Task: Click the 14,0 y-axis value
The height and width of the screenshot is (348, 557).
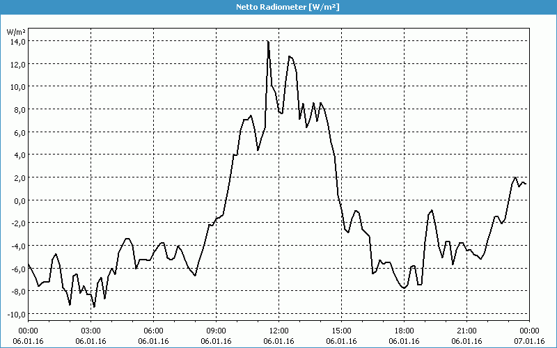Action: point(18,42)
